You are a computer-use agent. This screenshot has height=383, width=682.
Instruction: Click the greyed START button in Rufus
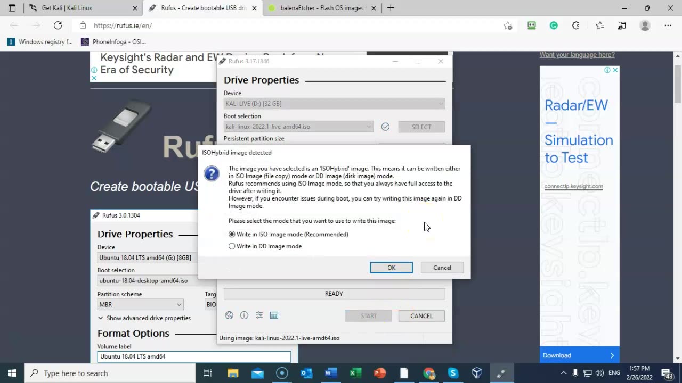(369, 316)
